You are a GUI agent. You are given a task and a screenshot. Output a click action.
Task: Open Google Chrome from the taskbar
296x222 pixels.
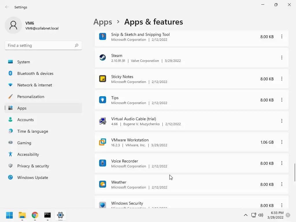point(35,215)
